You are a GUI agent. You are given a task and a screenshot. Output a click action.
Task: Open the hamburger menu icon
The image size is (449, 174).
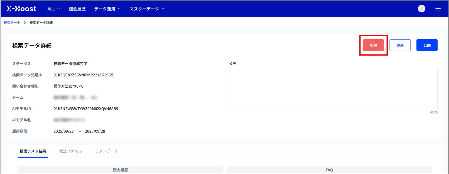coord(438,9)
